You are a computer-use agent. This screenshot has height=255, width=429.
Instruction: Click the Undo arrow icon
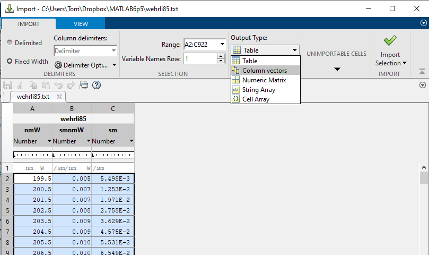pos(58,85)
